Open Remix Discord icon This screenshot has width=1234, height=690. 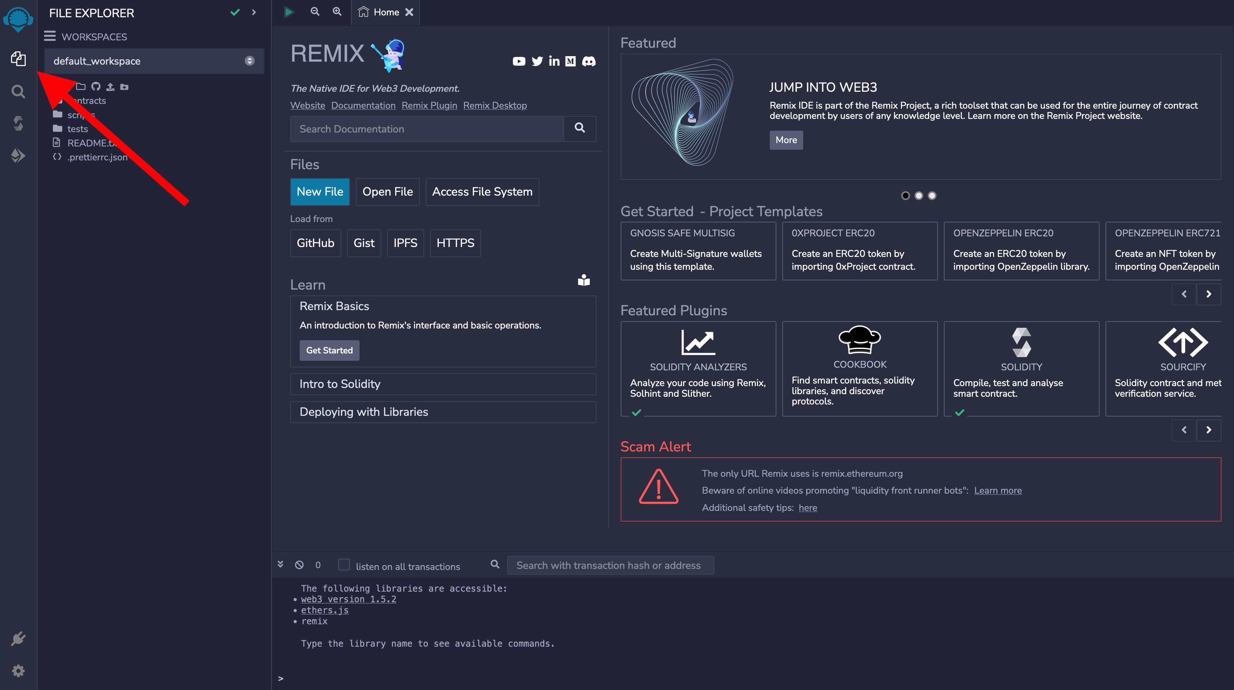(x=589, y=61)
